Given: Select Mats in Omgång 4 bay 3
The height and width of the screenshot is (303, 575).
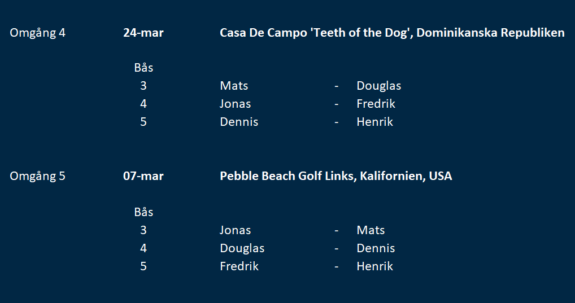Looking at the screenshot, I should coord(234,86).
